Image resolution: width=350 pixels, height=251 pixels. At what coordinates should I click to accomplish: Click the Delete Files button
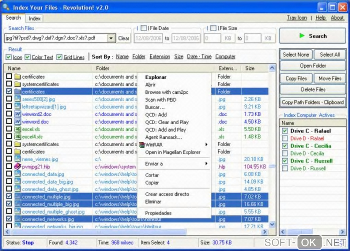pos(313,90)
